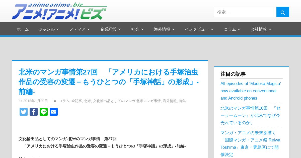301x158 pixels.
Task: Expand the コラム dropdown chevron
Action: (239, 29)
